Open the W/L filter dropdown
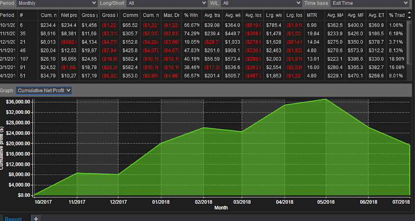The width and height of the screenshot is (415, 221). [x=262, y=3]
